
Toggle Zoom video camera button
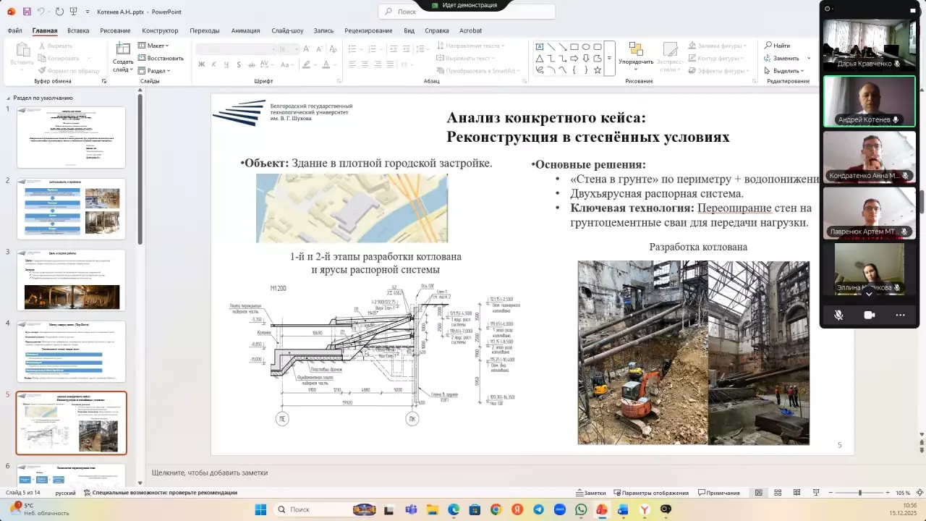(870, 315)
